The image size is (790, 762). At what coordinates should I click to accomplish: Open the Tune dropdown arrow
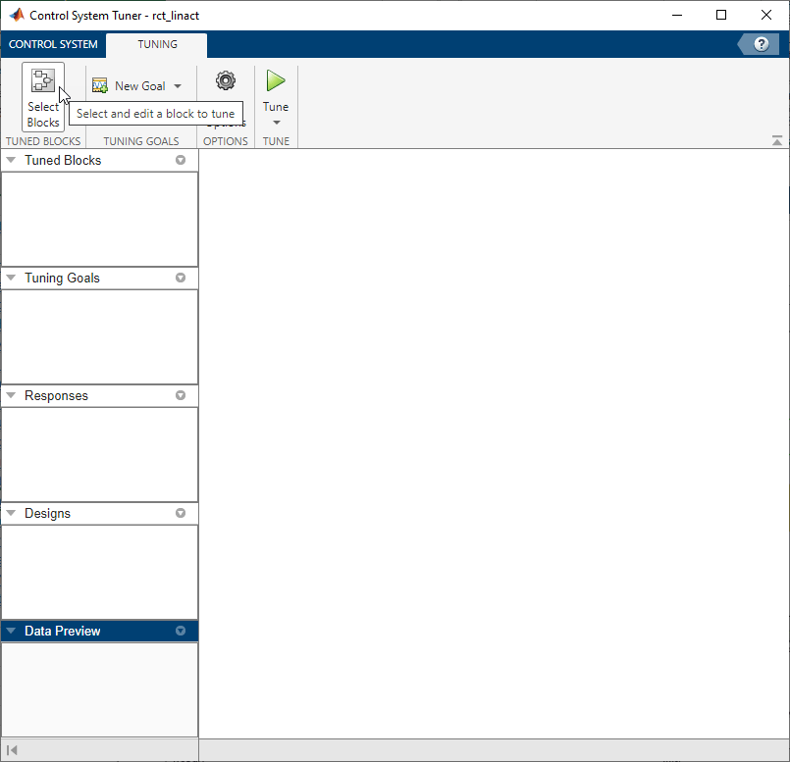coord(276,123)
